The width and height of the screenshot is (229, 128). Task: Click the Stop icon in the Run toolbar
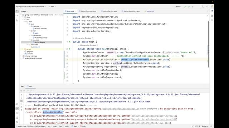24,91
